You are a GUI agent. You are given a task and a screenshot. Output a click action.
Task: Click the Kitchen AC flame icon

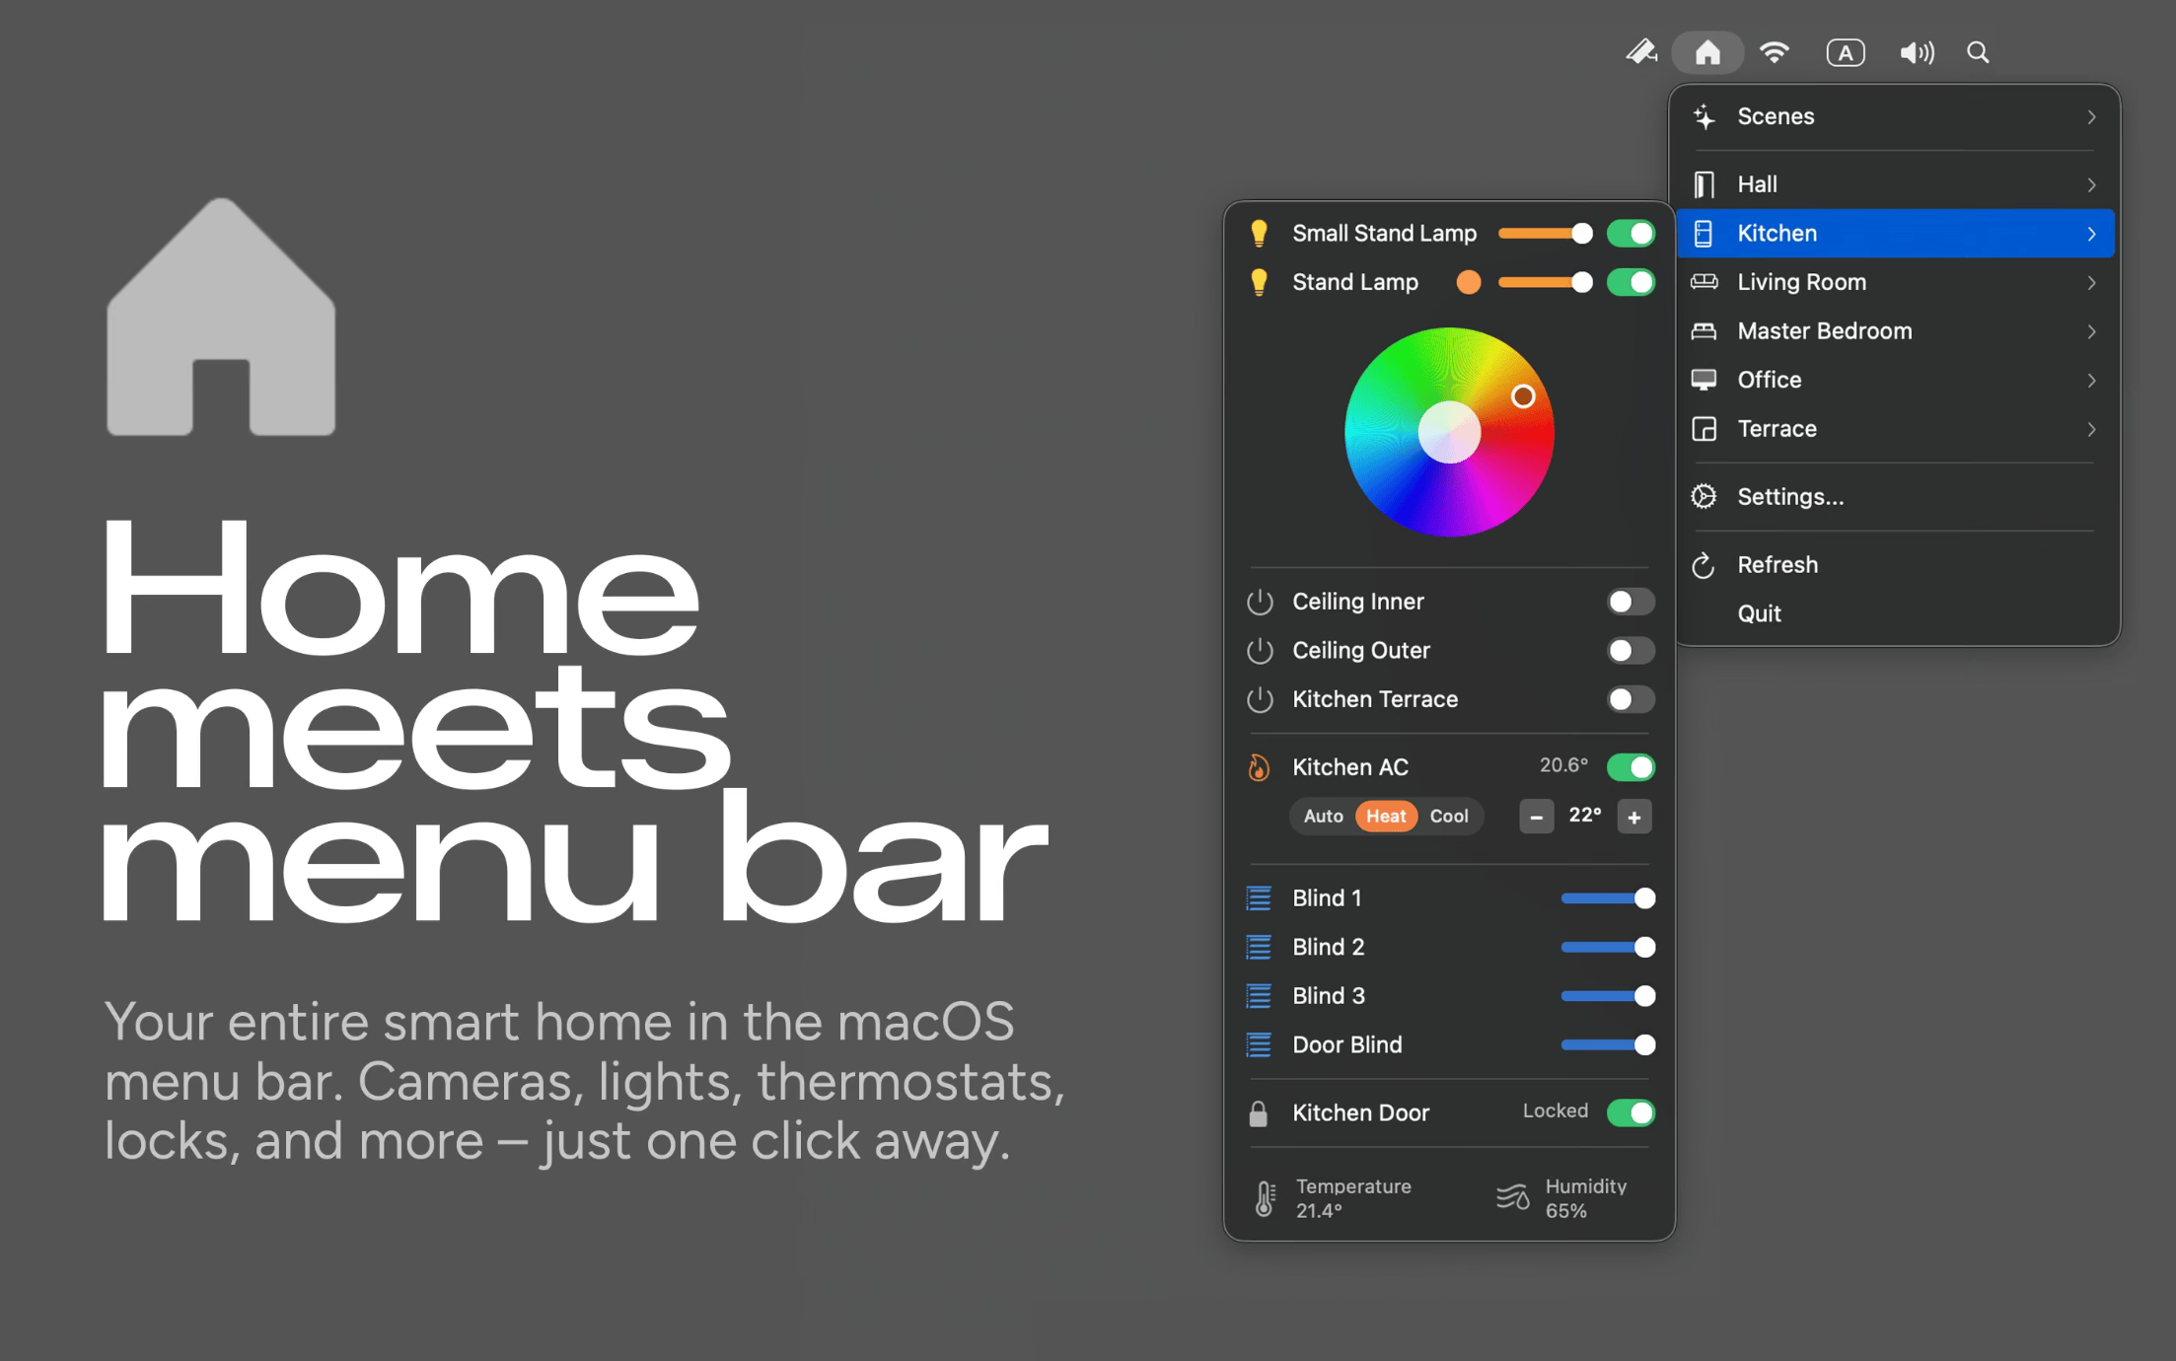[1259, 767]
